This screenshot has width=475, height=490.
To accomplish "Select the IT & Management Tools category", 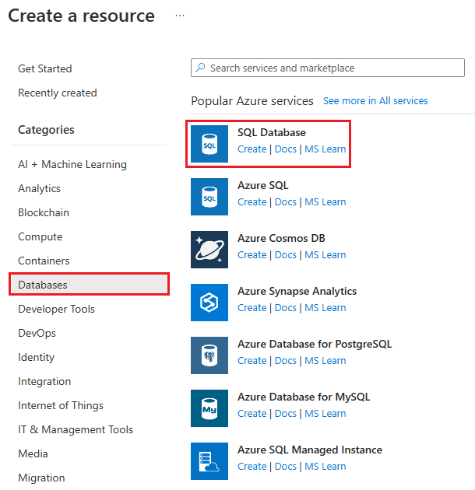I will click(76, 429).
